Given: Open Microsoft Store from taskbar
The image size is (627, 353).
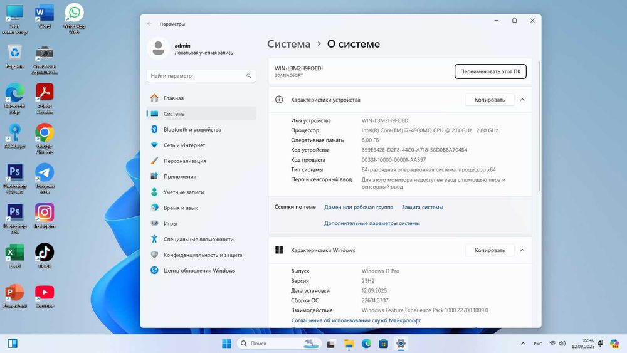Looking at the screenshot, I should 383,344.
